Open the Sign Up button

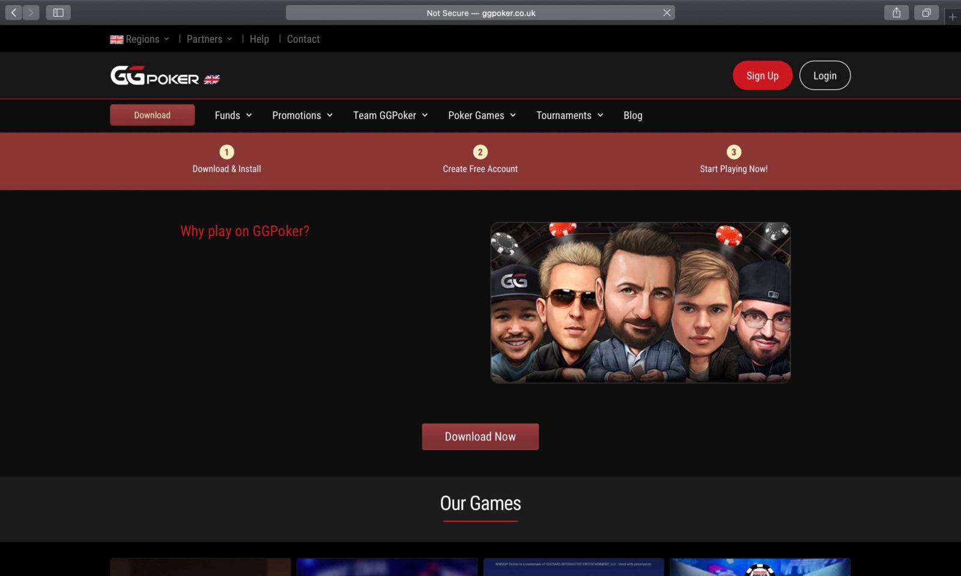[762, 75]
